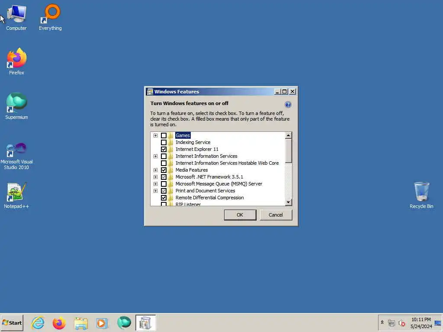Screen dimensions: 443x332
Task: Click the Windows Features title bar icon
Action: 150,92
